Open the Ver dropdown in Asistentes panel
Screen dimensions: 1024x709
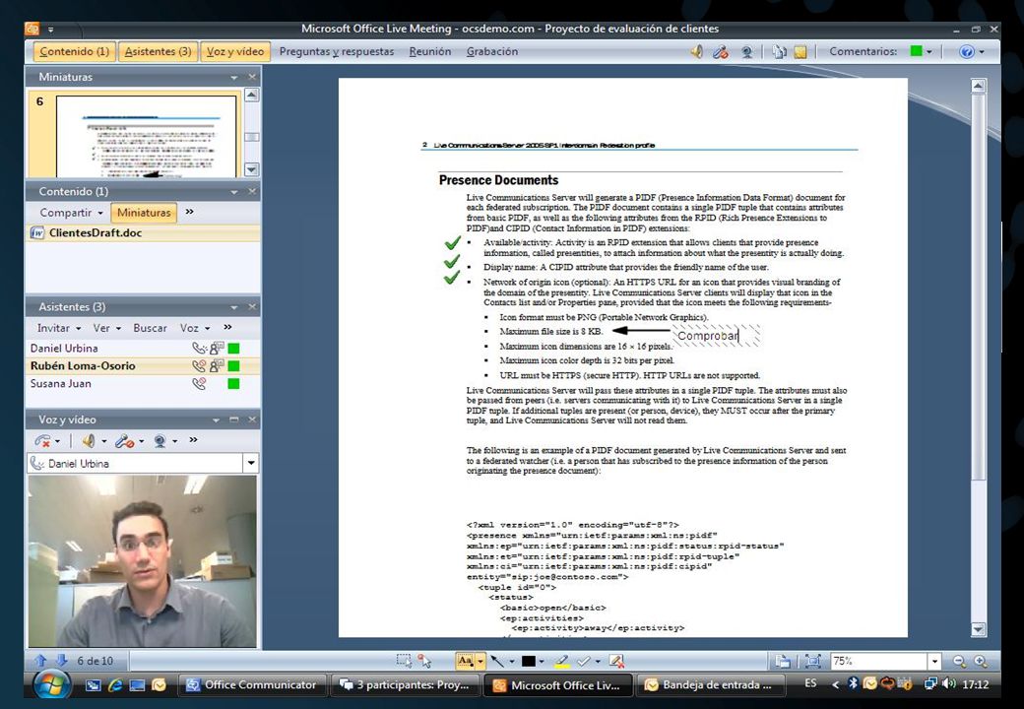tap(107, 328)
